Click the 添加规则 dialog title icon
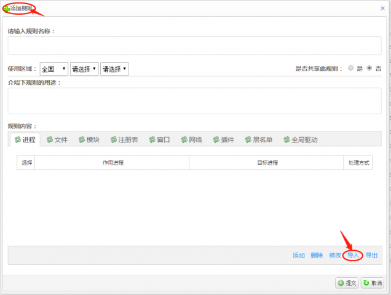Image resolution: width=391 pixels, height=295 pixels. 7,9
